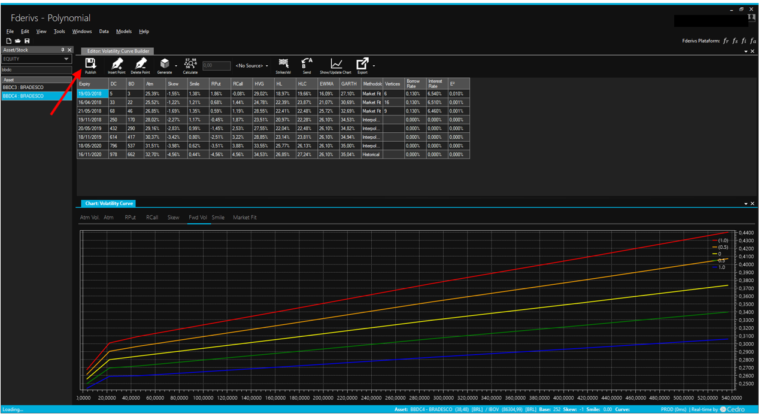Toggle pin on Asset/Stock panel
The height and width of the screenshot is (417, 761).
(63, 50)
